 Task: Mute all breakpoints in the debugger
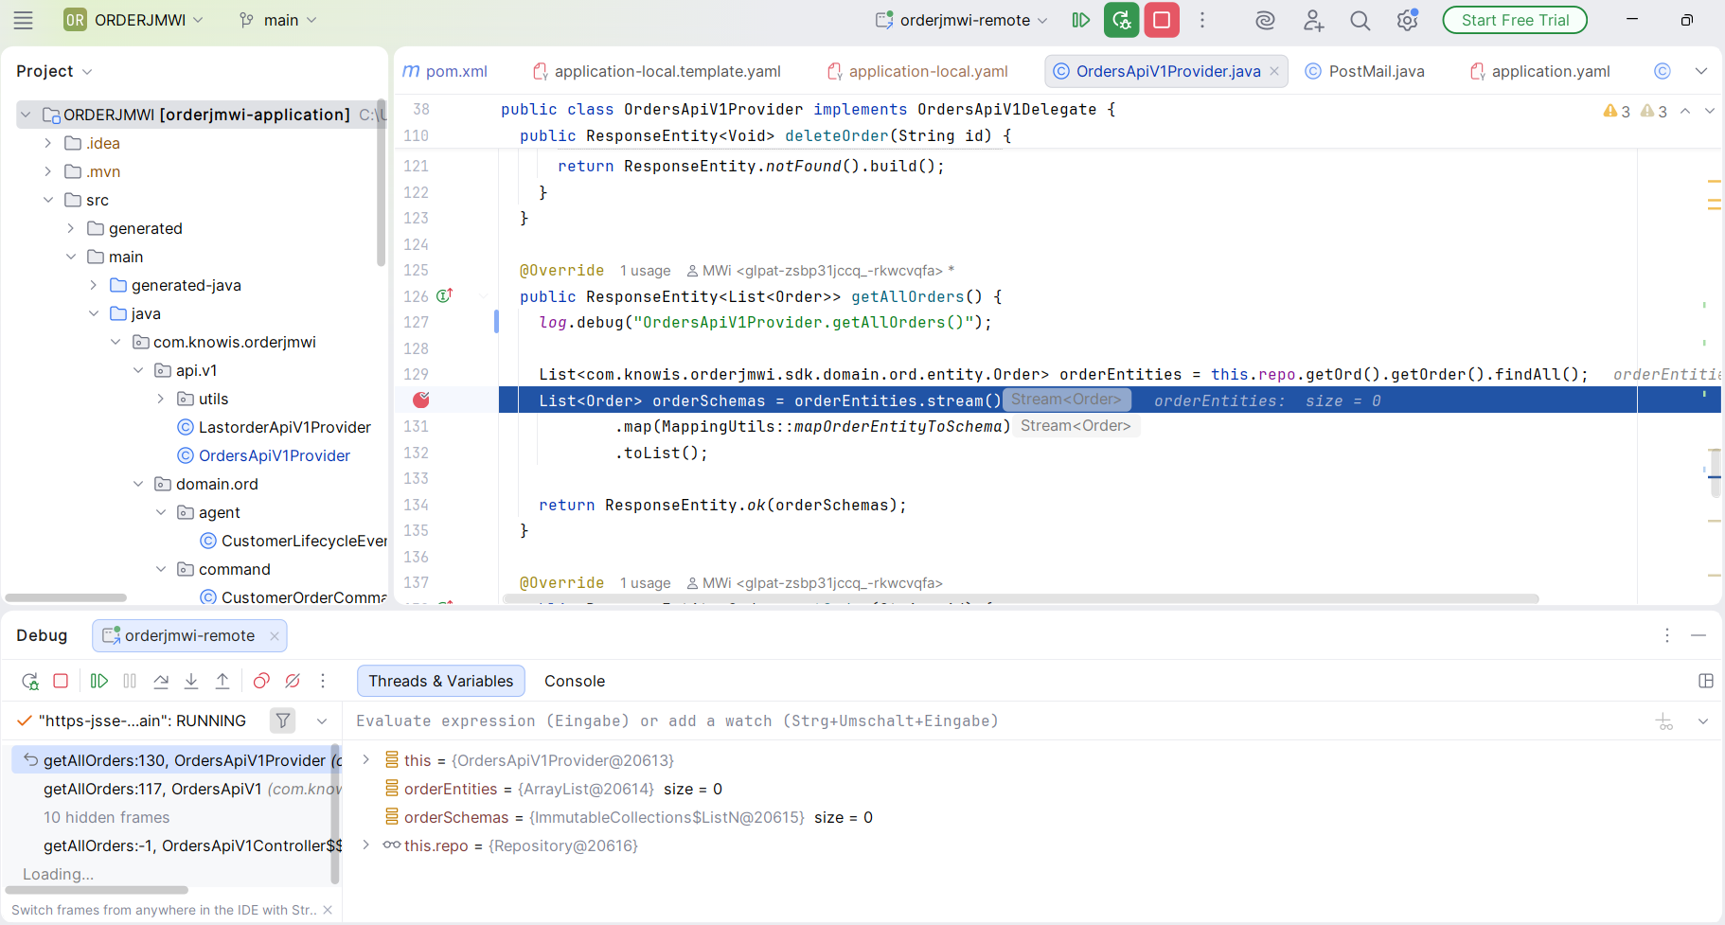click(x=292, y=681)
